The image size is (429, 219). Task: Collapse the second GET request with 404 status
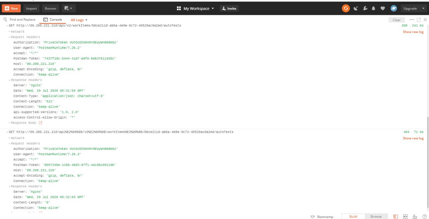pyautogui.click(x=7, y=132)
